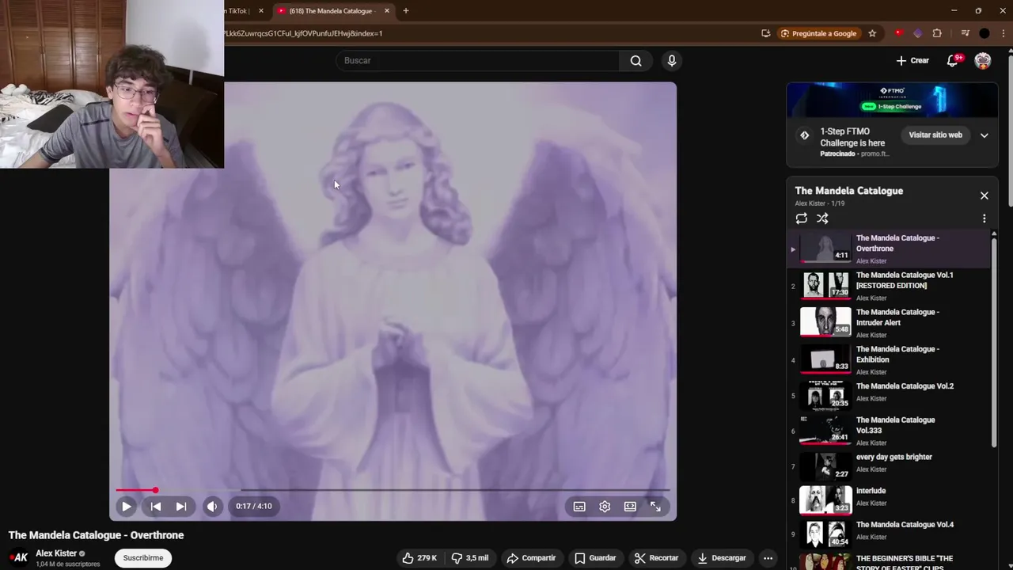This screenshot has width=1013, height=570.
Task: Open a new browser tab
Action: point(406,11)
